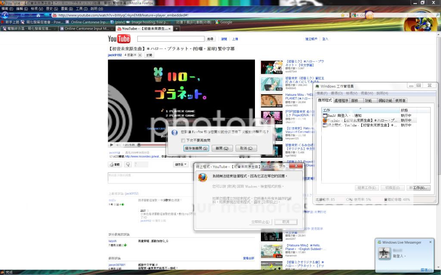
Task: Close the quit-Firefox confirmation dialog with X
Action: pyautogui.click(x=267, y=121)
